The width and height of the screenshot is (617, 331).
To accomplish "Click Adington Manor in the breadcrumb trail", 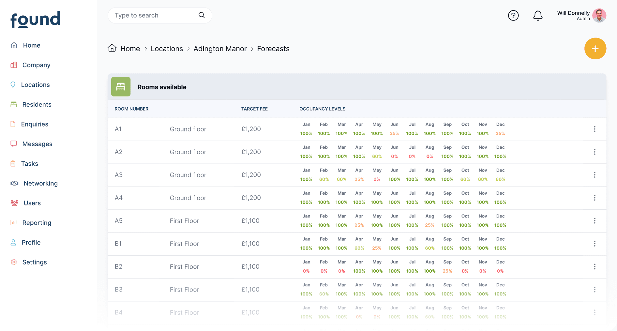I will [220, 49].
